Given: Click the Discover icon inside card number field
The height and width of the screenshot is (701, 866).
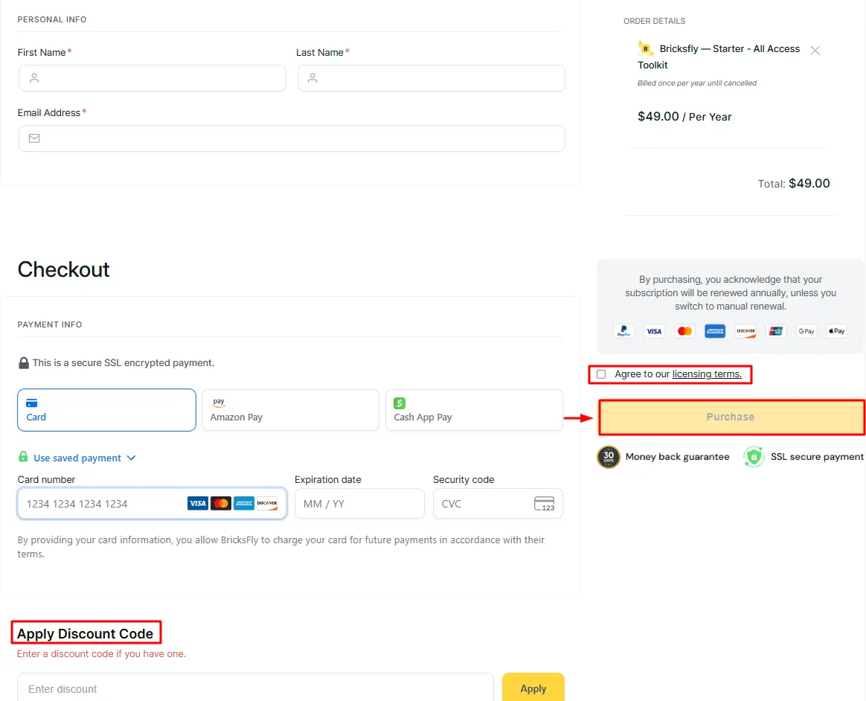Looking at the screenshot, I should click(x=267, y=503).
